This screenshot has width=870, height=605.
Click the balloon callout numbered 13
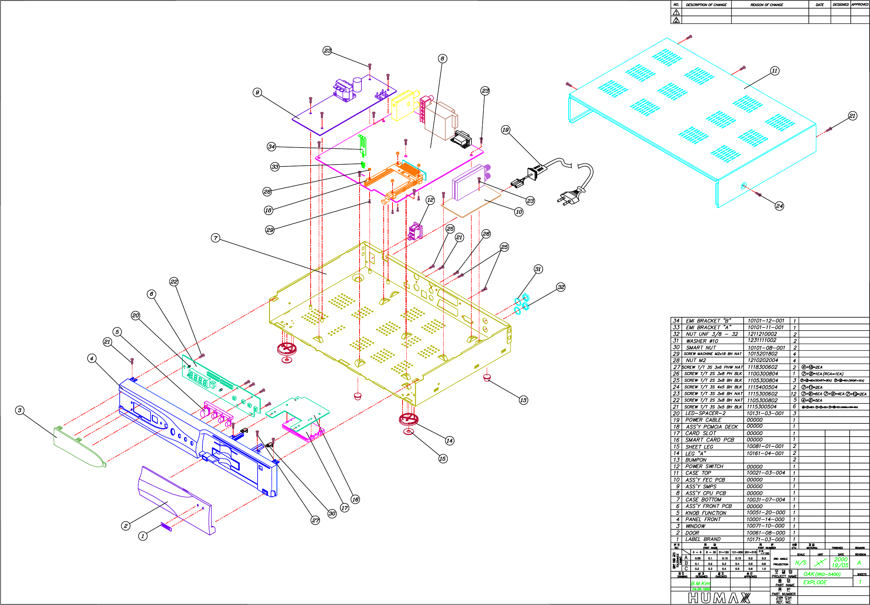[523, 400]
